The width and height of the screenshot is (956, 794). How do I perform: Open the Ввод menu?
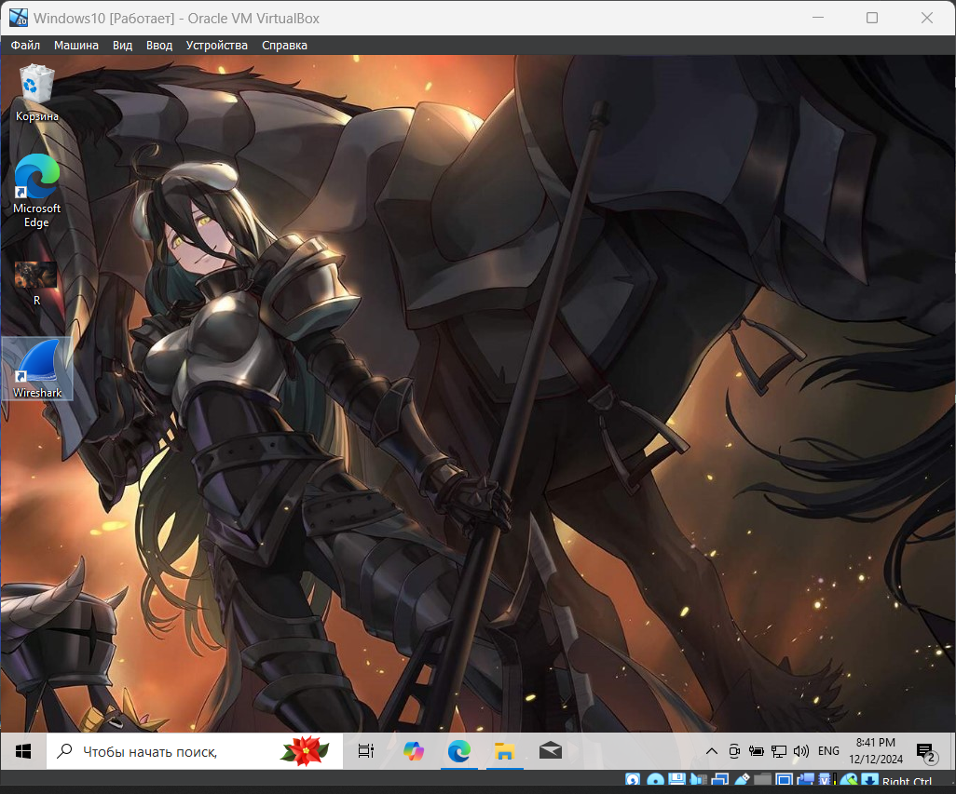tap(158, 45)
